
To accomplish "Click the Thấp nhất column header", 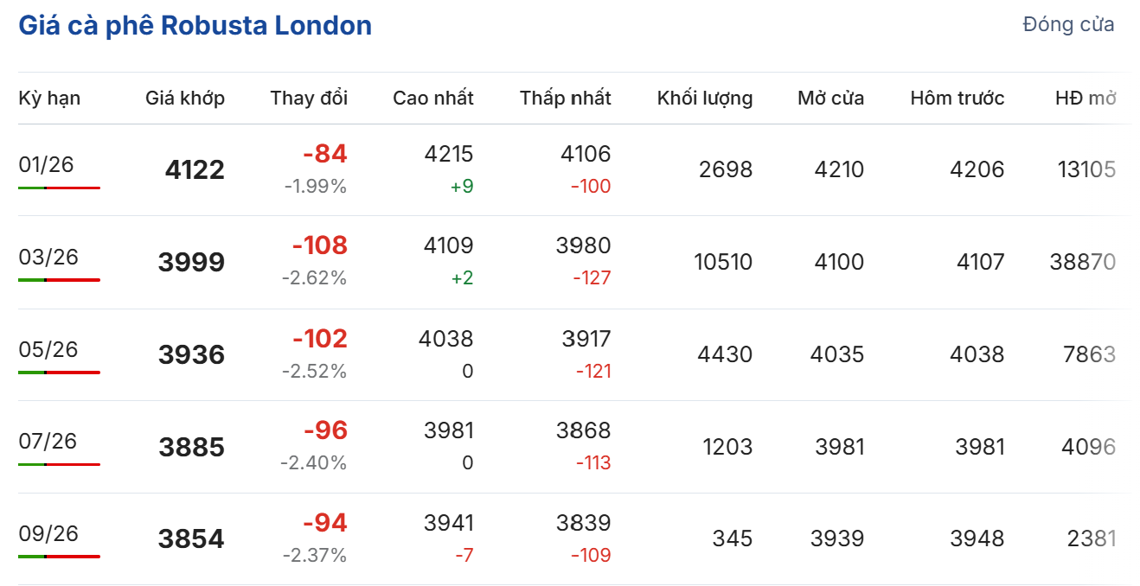I will [x=565, y=99].
